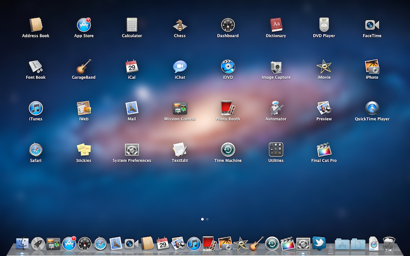Switch to the second Launchpad page dot
Screen dimensions: 410x256
coord(207,219)
